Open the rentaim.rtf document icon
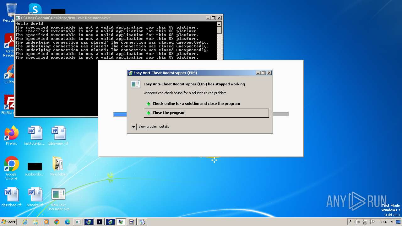Screen dimensions: 402x226 click(35, 197)
